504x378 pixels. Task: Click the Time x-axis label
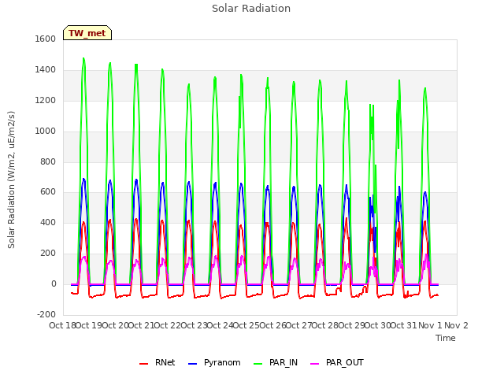[445, 338]
